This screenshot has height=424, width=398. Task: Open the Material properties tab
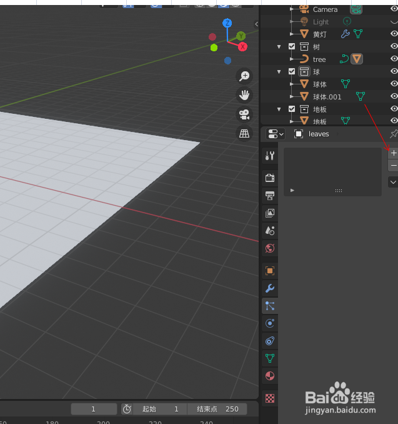tap(270, 376)
